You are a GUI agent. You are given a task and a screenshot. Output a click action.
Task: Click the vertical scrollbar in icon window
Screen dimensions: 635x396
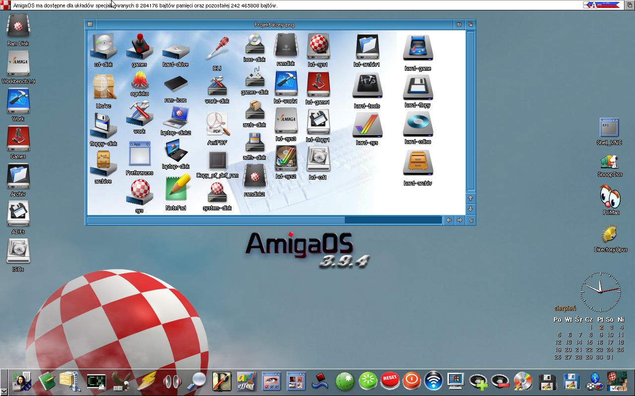coord(471,111)
